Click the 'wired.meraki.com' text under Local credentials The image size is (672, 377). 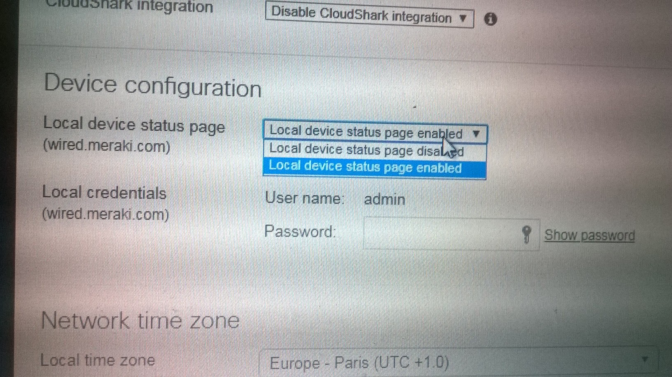coord(105,214)
